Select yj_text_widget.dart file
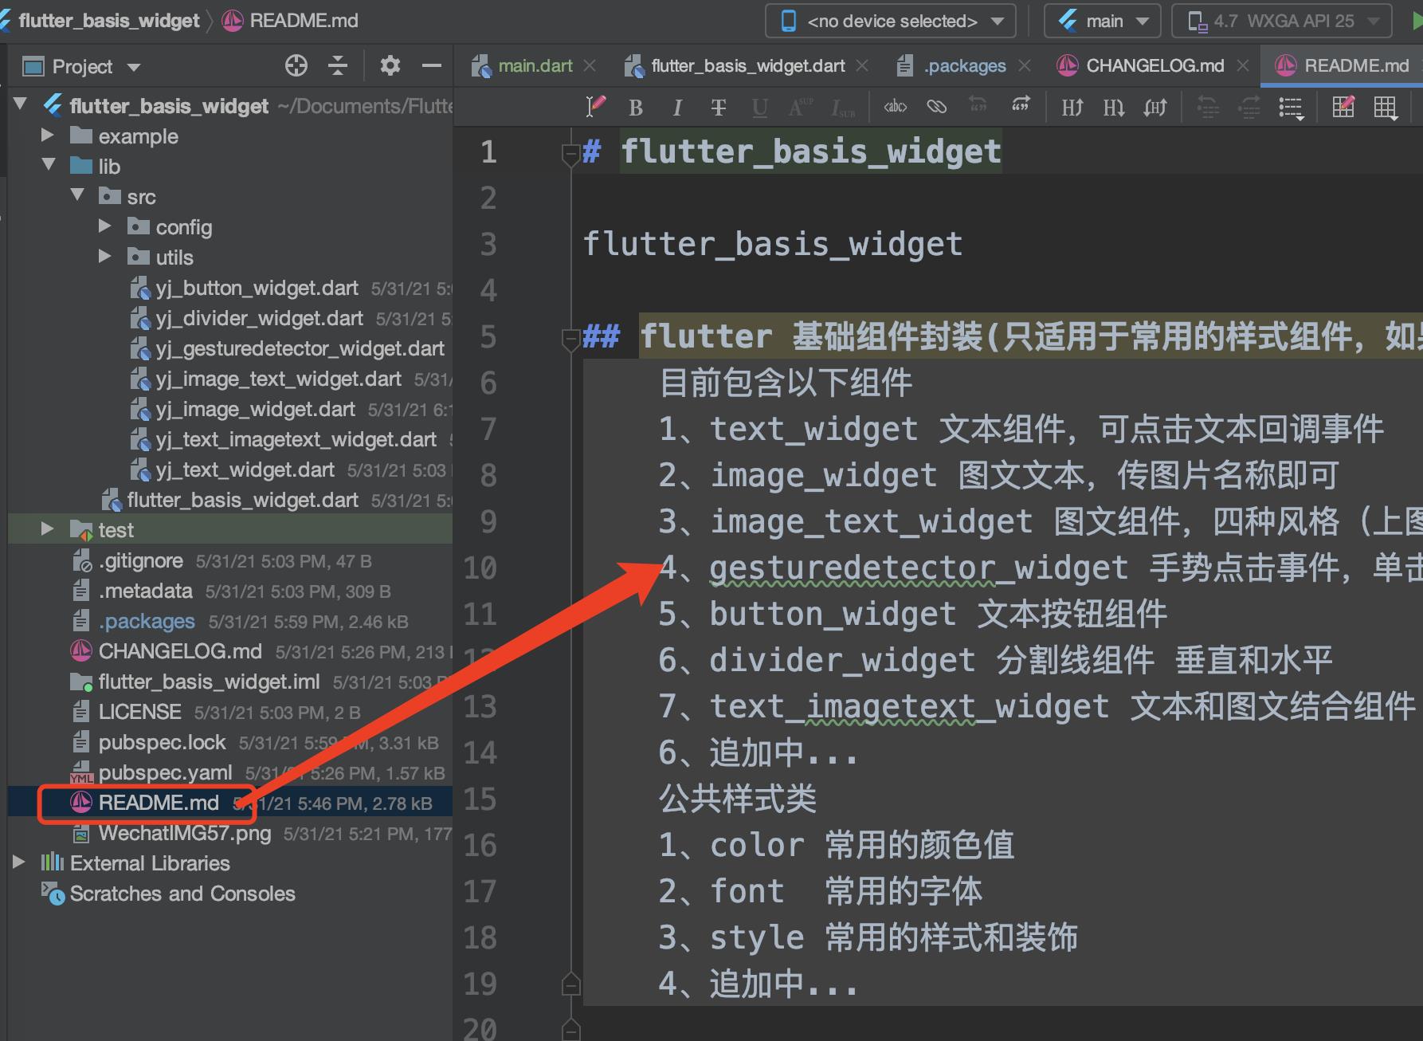This screenshot has width=1423, height=1041. (x=245, y=469)
